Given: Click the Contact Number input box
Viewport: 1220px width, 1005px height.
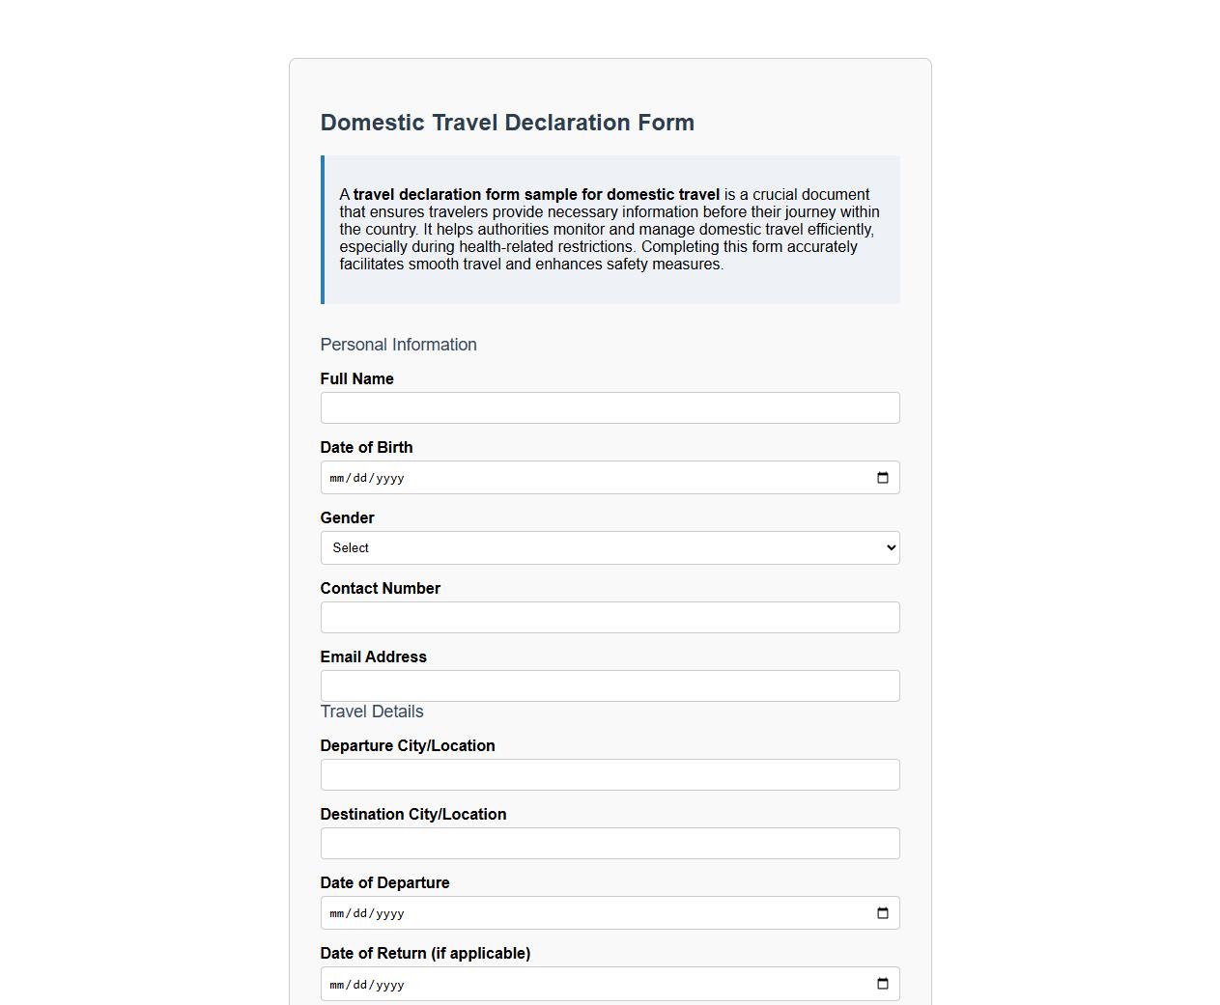Looking at the screenshot, I should pos(610,617).
